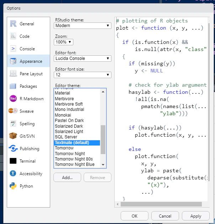Viewport: 215px width, 224px height.
Task: Select Merbivore editor theme
Action: [77, 98]
